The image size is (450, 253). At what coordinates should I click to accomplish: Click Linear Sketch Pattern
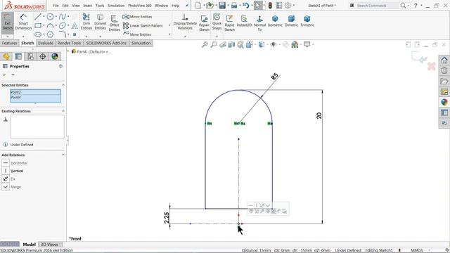click(143, 25)
